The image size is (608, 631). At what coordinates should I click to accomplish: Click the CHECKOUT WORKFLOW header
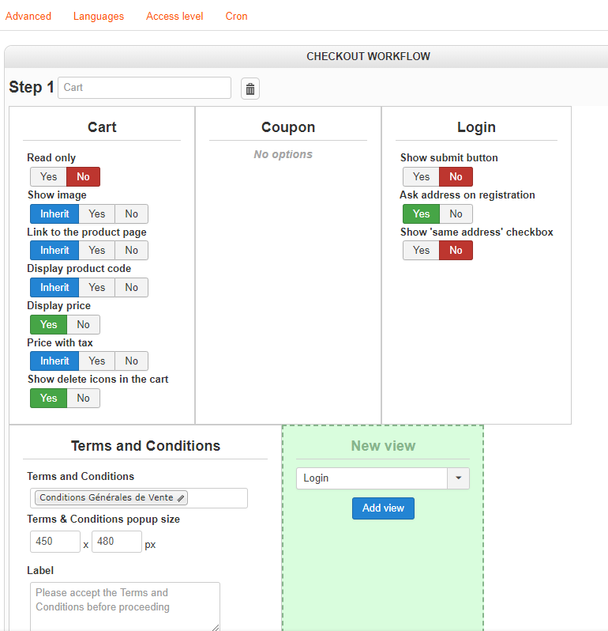click(368, 56)
